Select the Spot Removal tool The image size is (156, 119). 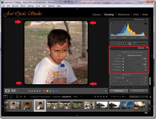(119, 43)
